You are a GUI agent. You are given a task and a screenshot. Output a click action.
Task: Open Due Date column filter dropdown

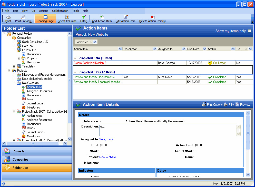[204, 49]
